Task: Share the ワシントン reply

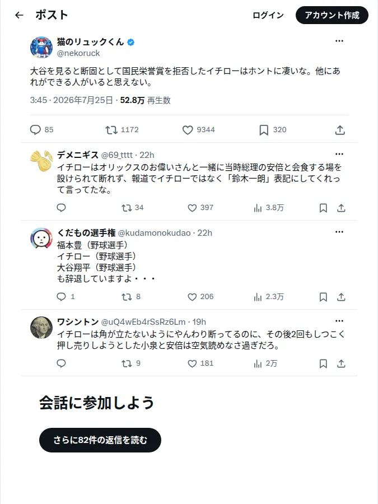Action: point(341,363)
